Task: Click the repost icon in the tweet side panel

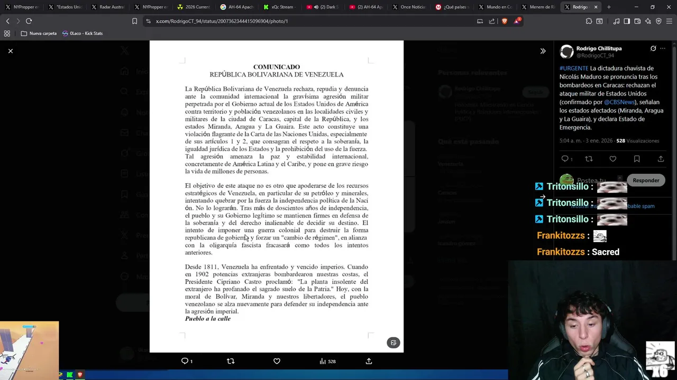Action: coord(589,159)
